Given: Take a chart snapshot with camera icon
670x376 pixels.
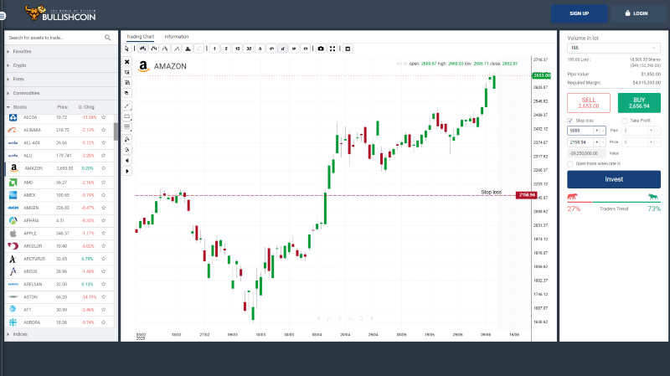Looking at the screenshot, I should (x=321, y=49).
